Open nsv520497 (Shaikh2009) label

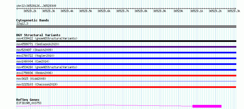tap(35, 50)
